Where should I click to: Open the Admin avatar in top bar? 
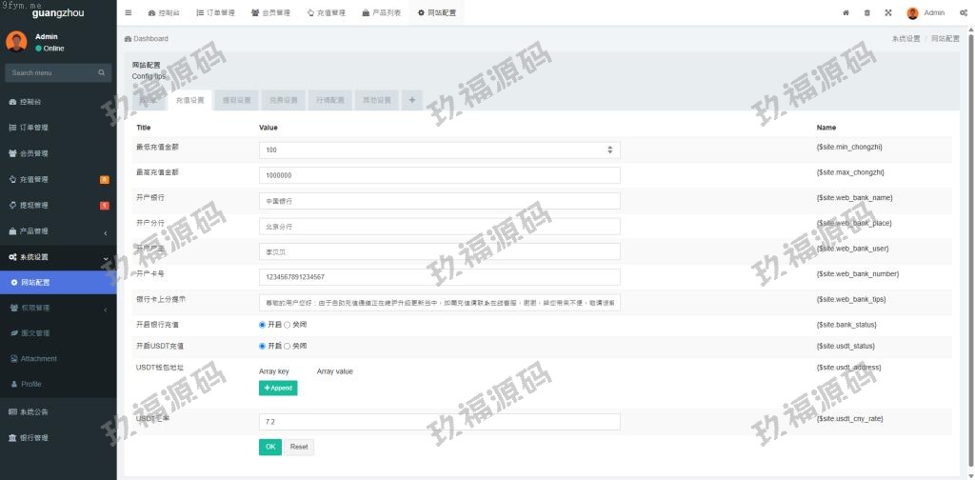coord(913,12)
